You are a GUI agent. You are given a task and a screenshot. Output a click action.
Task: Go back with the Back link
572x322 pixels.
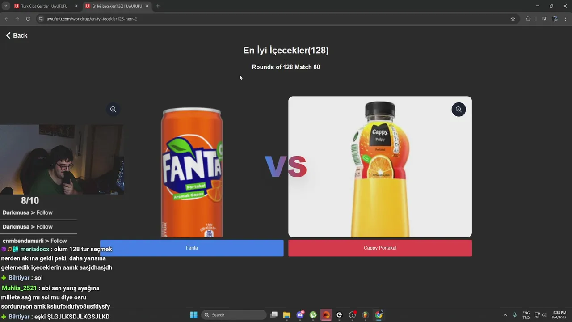17,35
